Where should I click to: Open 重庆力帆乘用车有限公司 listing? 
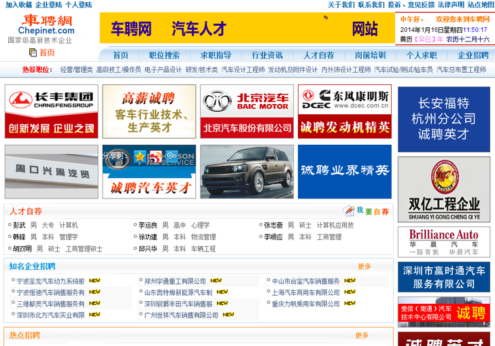[305, 304]
